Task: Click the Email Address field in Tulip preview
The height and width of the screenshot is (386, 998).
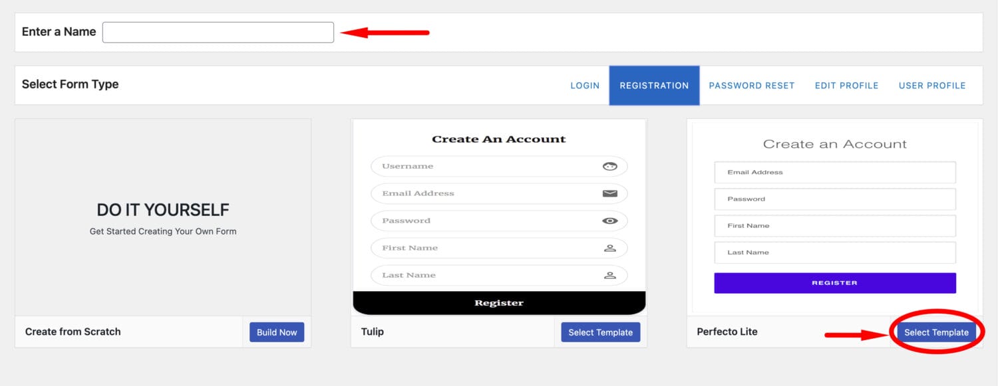Action: (x=499, y=193)
